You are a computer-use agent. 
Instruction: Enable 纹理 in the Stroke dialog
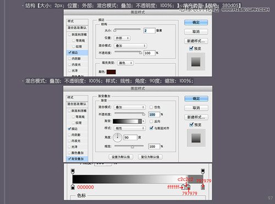pyautogui.click(x=74, y=47)
